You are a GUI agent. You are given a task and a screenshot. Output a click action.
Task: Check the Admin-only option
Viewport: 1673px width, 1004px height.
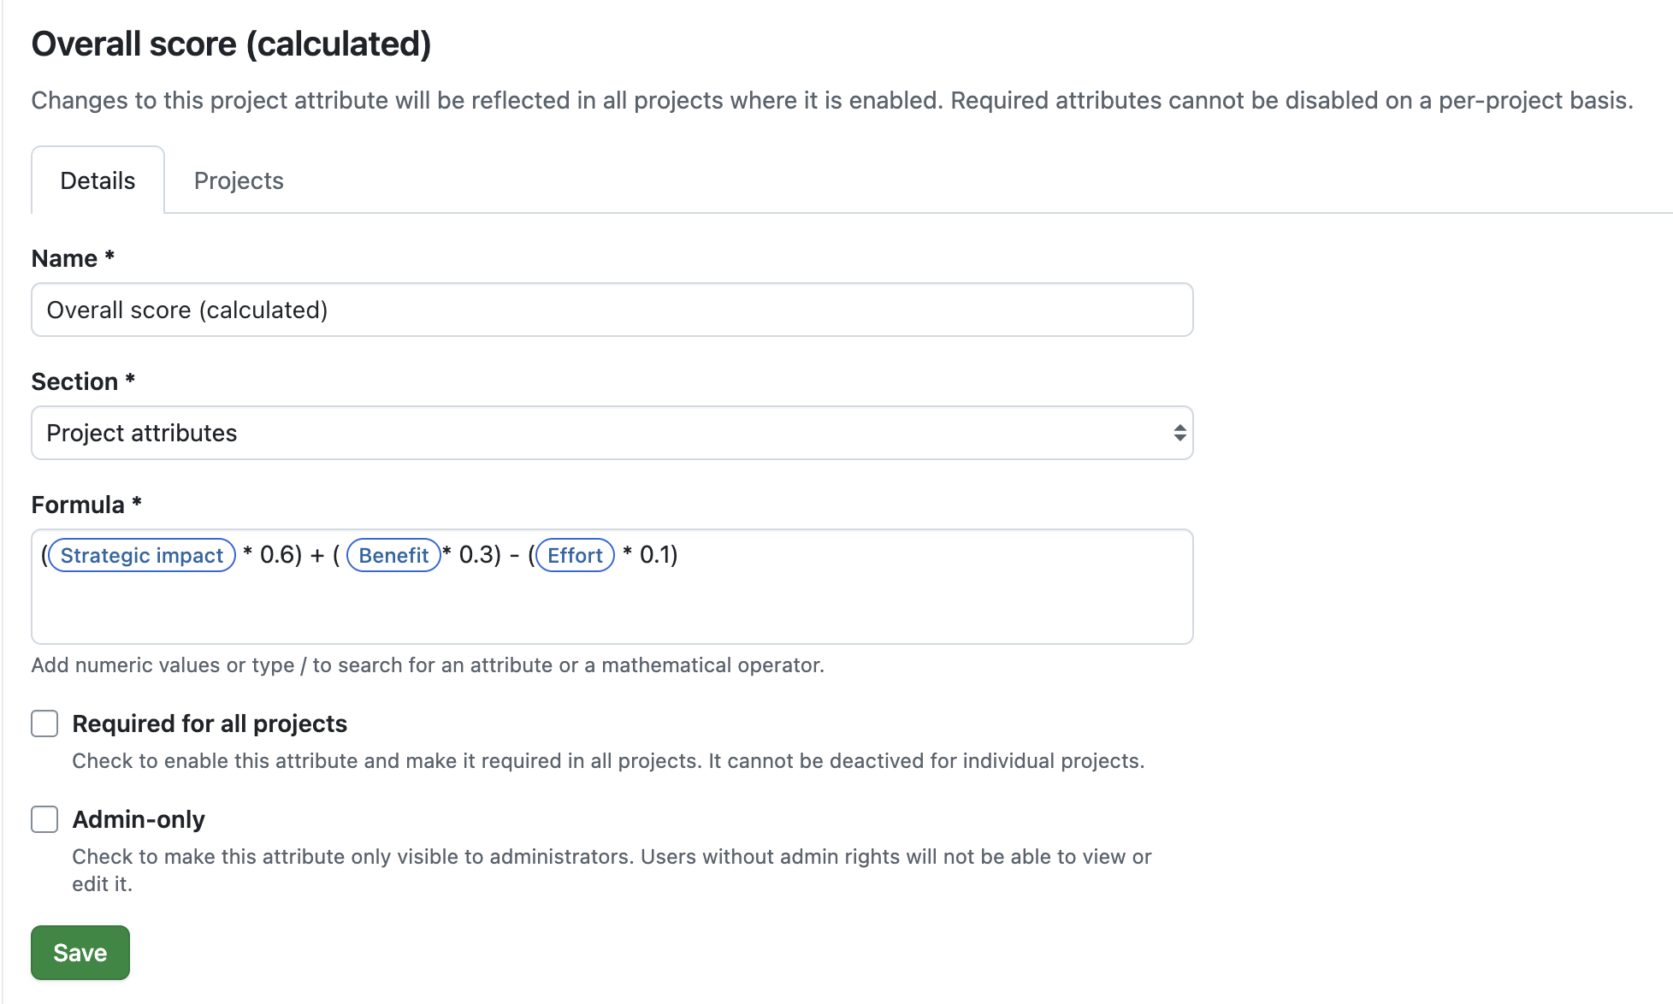44,819
